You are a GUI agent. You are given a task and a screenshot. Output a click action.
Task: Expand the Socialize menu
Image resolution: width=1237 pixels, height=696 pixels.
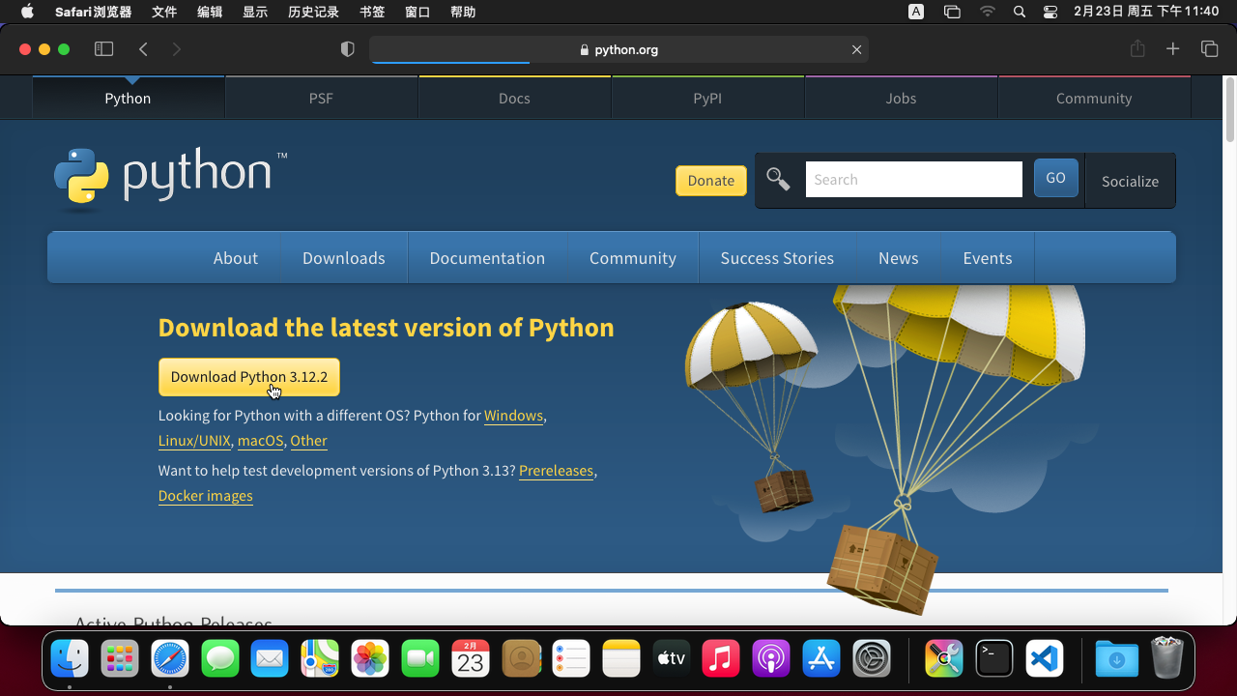click(1130, 181)
